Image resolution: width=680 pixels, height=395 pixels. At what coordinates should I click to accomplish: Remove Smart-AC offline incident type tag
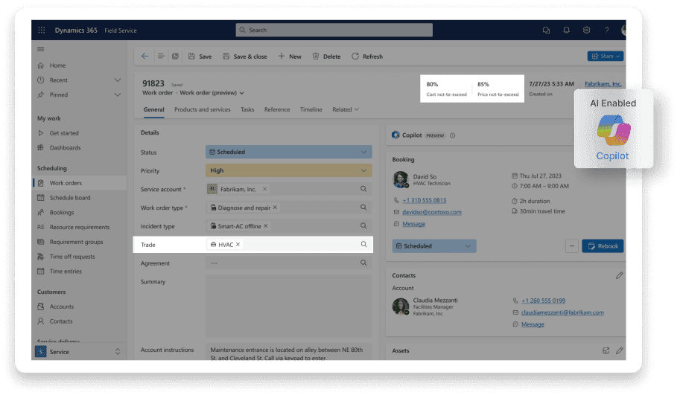(x=265, y=226)
